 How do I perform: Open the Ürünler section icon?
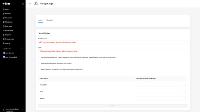(4, 14)
